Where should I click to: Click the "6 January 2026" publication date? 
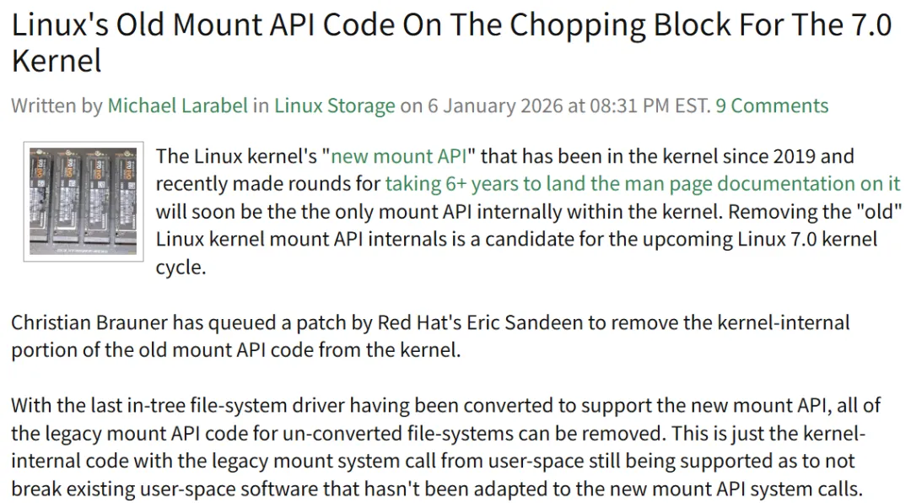tap(496, 105)
